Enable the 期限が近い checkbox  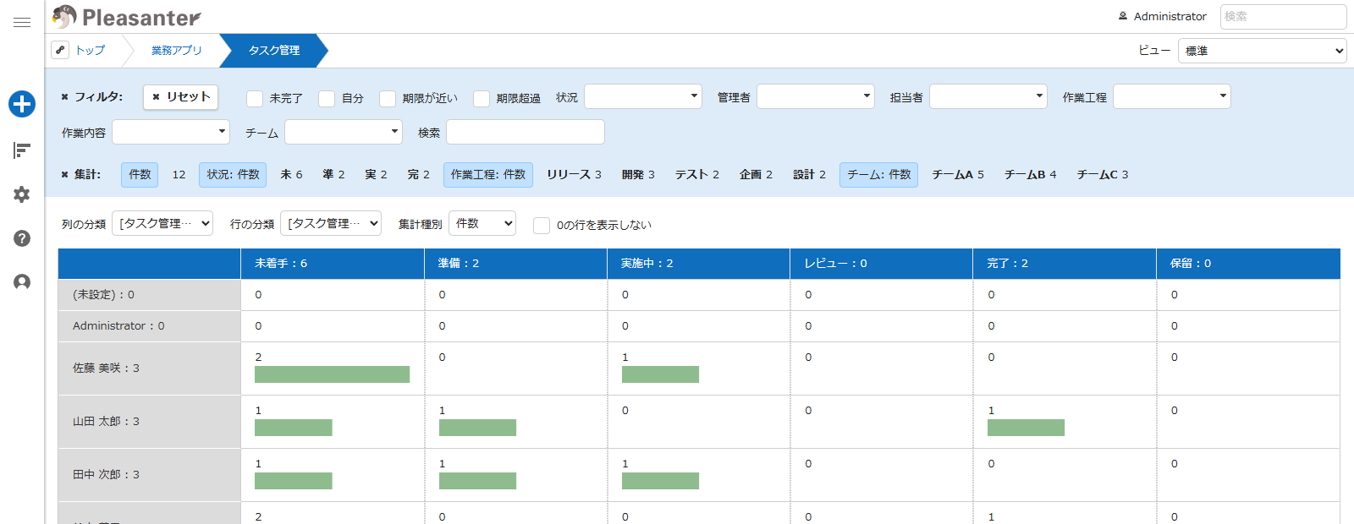[388, 99]
